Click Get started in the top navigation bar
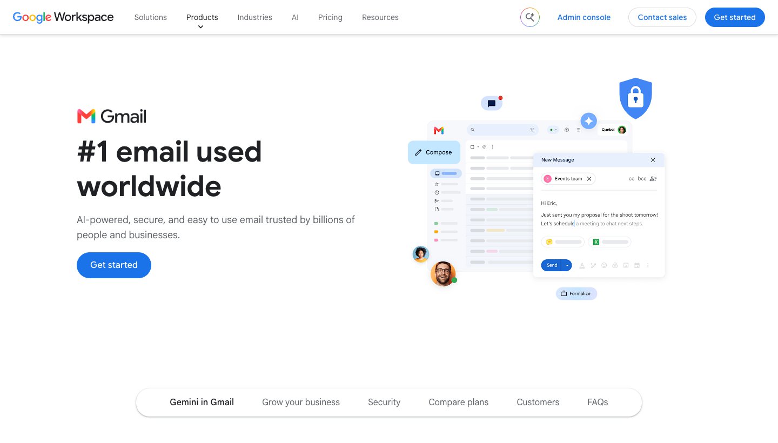 tap(735, 17)
